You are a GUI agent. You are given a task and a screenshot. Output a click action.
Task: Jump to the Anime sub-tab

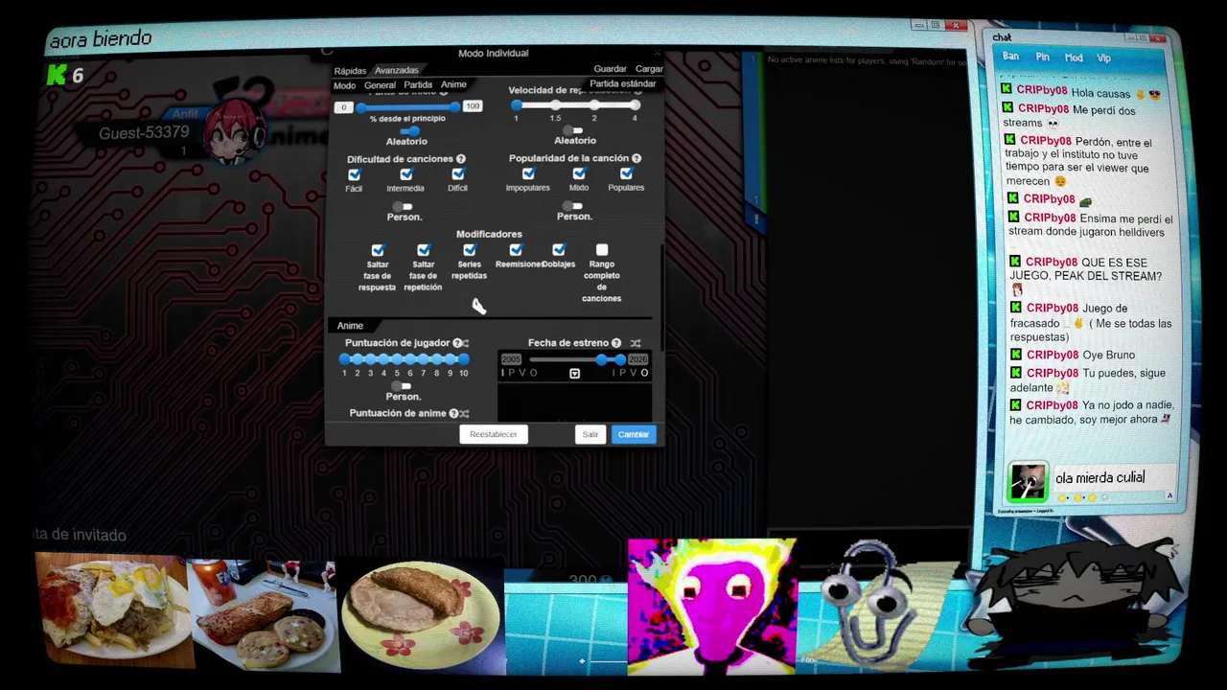pyautogui.click(x=453, y=85)
